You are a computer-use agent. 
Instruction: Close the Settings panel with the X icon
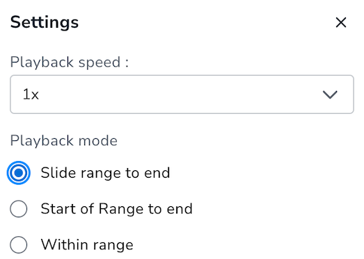click(341, 22)
